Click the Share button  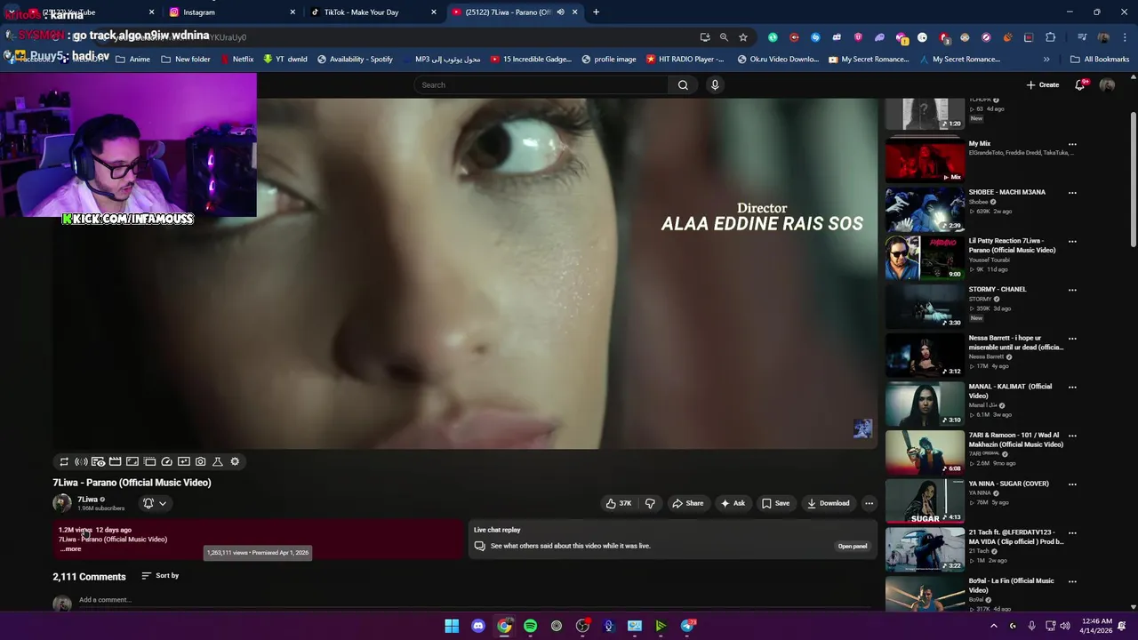coord(688,503)
